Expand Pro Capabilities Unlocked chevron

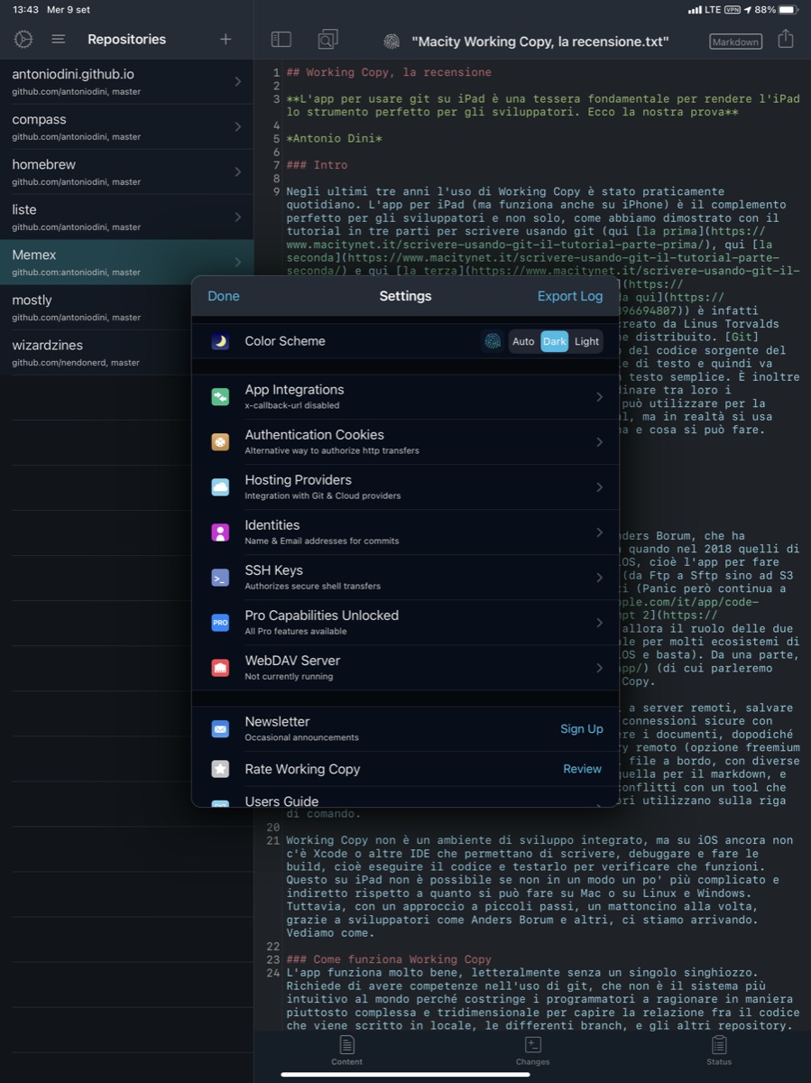(599, 623)
